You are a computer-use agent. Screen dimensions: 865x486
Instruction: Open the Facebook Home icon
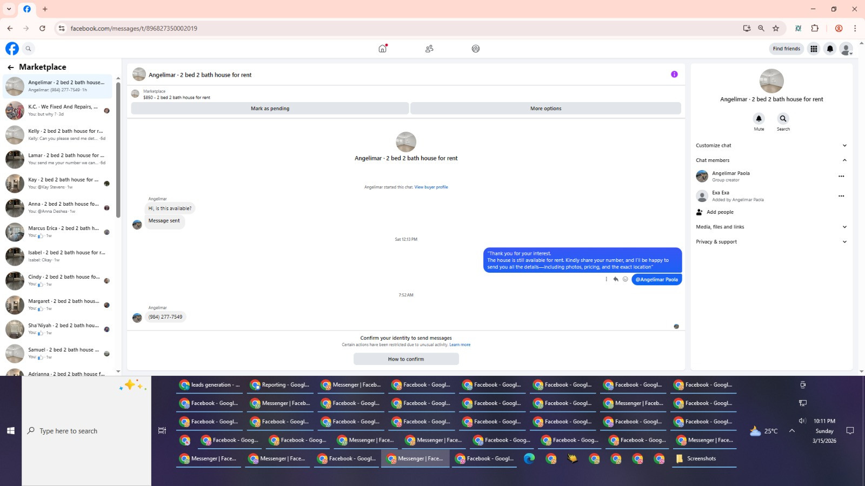[383, 49]
